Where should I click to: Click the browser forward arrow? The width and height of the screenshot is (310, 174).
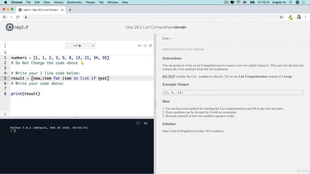[11, 17]
